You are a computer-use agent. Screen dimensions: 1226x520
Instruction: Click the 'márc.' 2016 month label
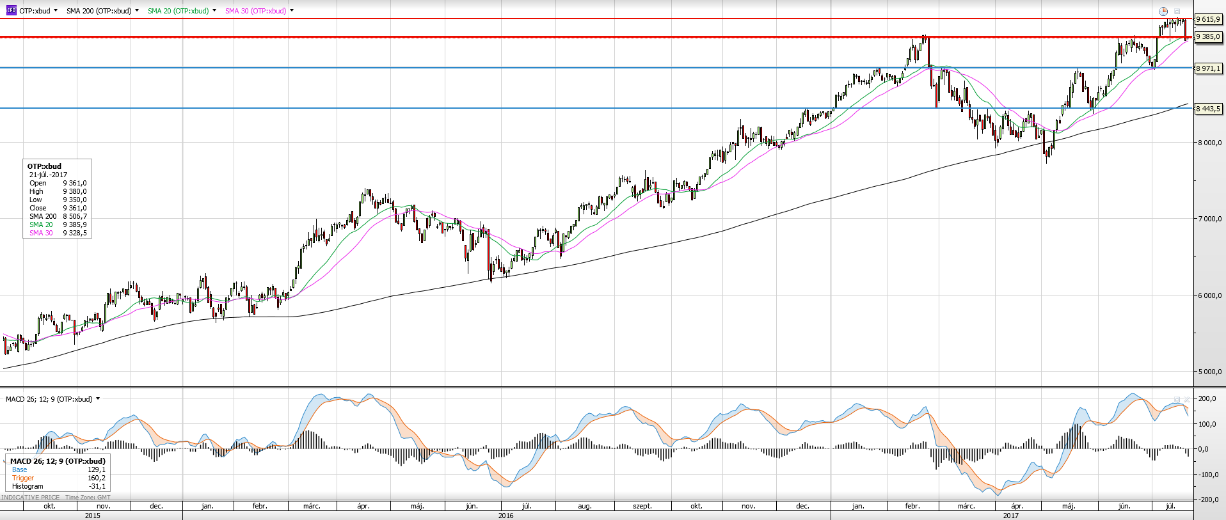tap(312, 506)
